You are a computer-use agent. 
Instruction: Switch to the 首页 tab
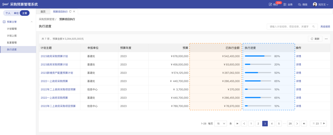point(43,11)
